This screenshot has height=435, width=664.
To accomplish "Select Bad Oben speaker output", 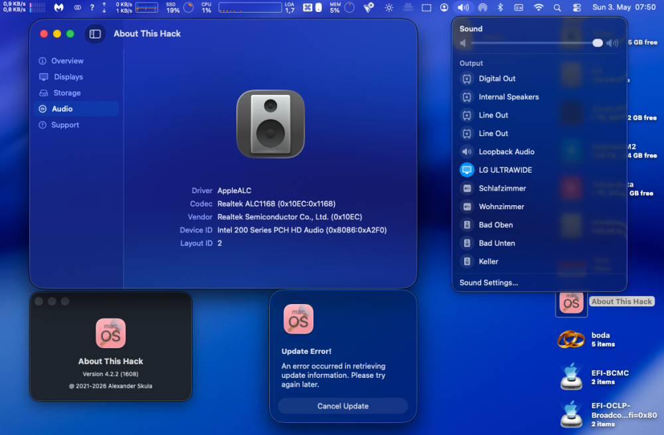I will point(539,225).
